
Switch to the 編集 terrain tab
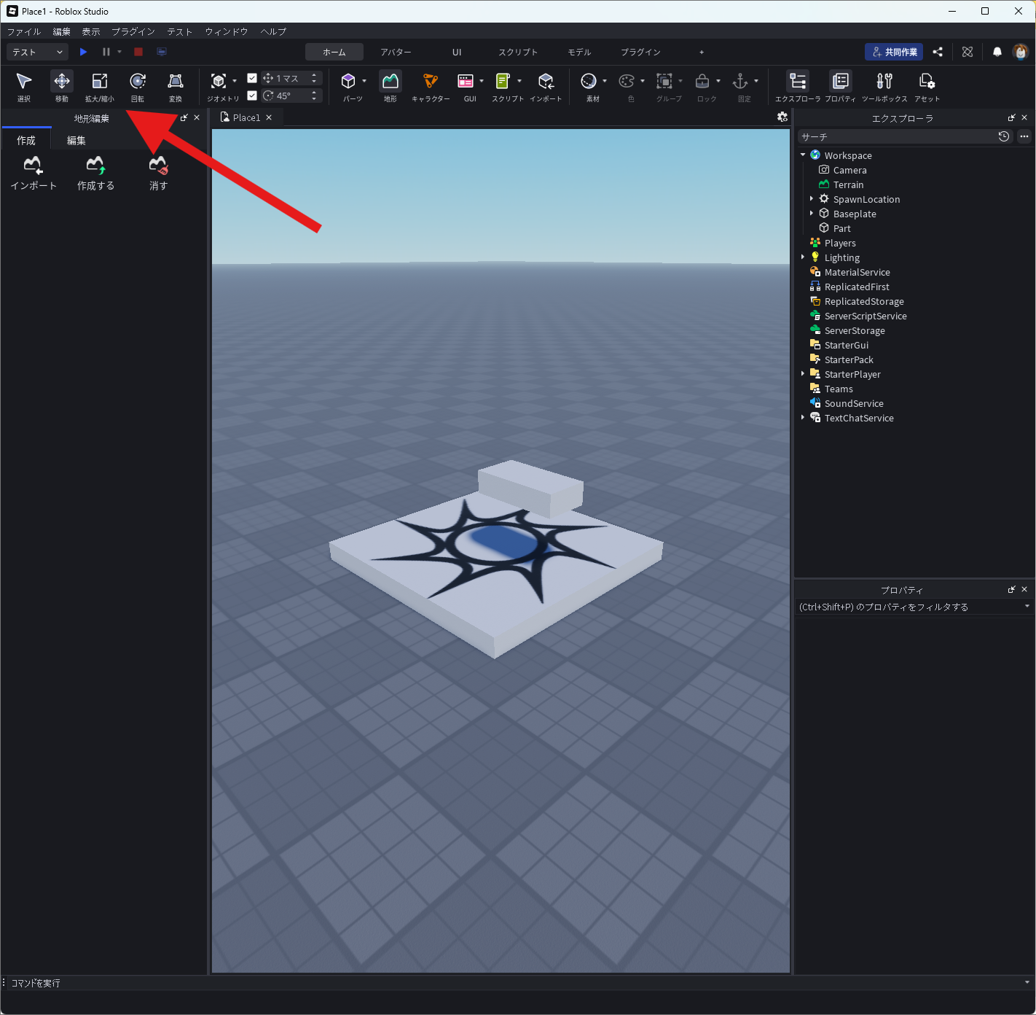coord(76,140)
